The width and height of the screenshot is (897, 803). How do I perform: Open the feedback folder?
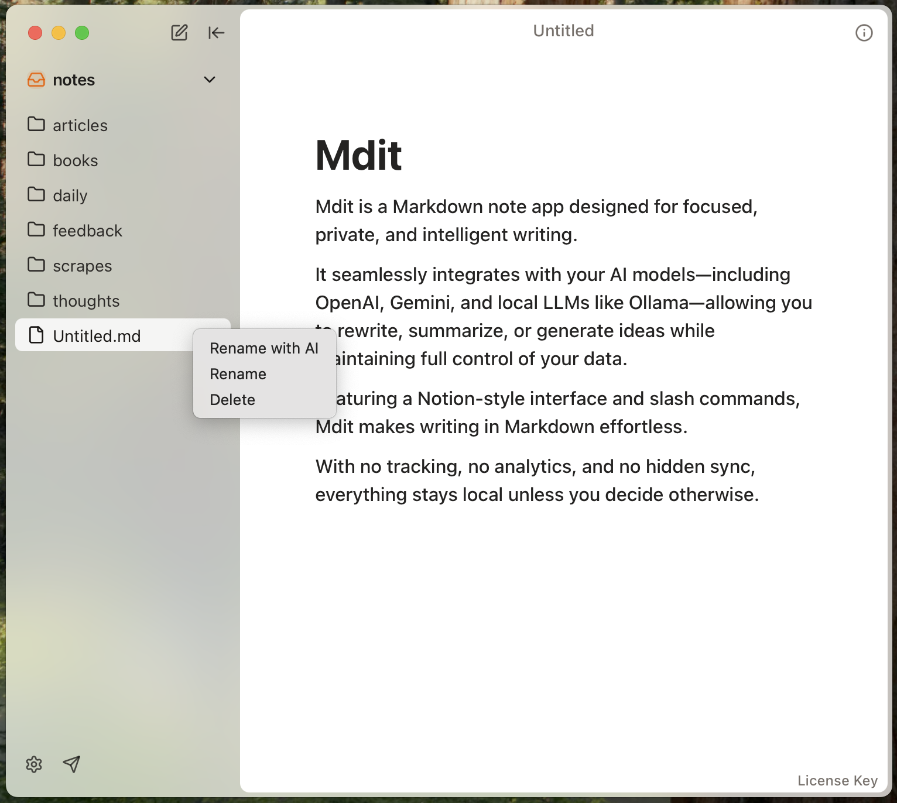coord(87,230)
